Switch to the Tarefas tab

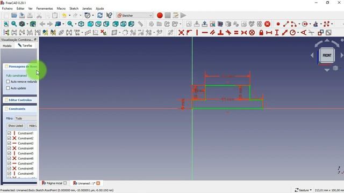pyautogui.click(x=25, y=46)
